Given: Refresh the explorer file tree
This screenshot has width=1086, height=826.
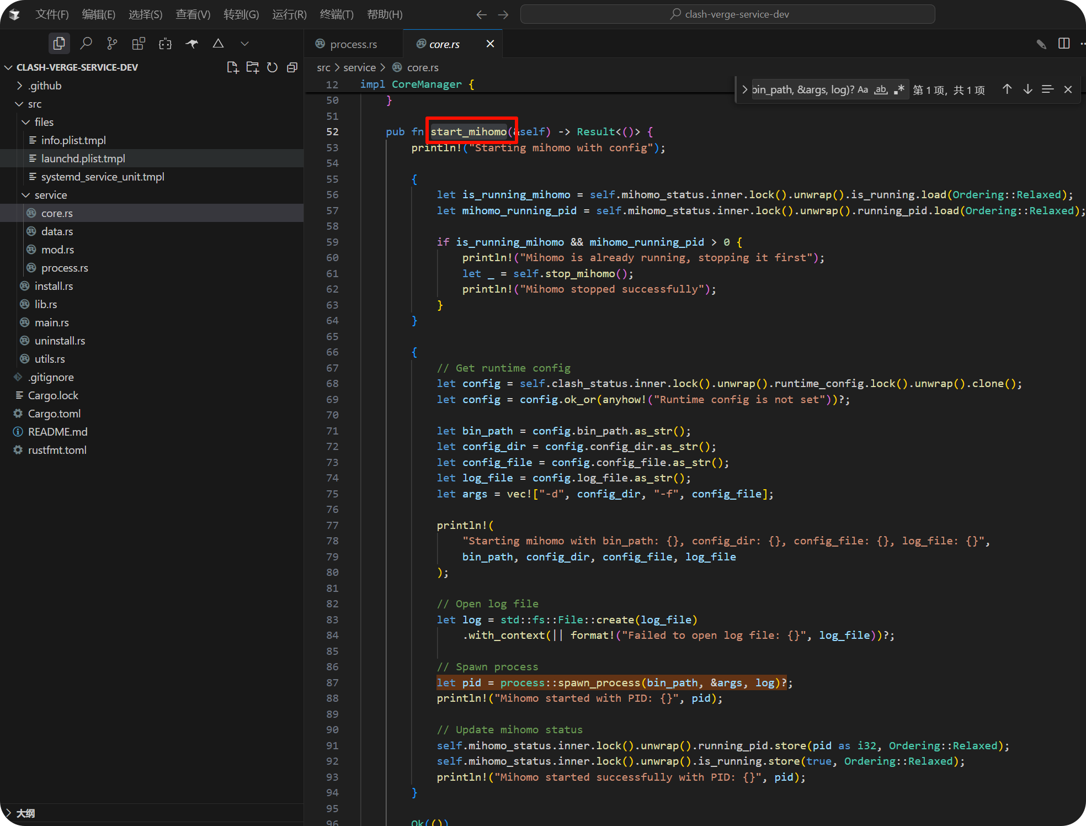Looking at the screenshot, I should point(272,67).
